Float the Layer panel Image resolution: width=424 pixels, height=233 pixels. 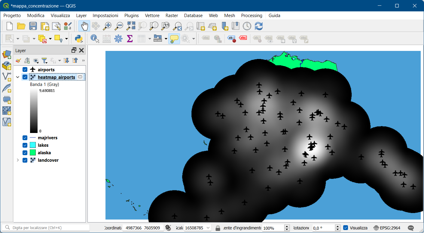pos(74,51)
